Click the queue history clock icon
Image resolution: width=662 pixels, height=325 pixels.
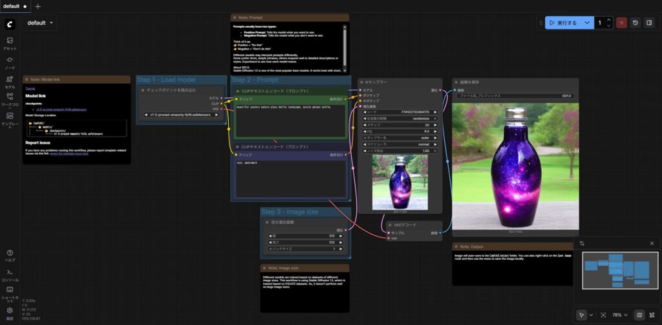[x=635, y=23]
